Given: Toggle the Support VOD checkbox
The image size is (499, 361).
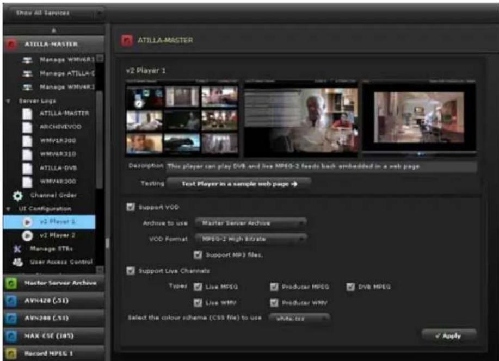Looking at the screenshot, I should (131, 207).
